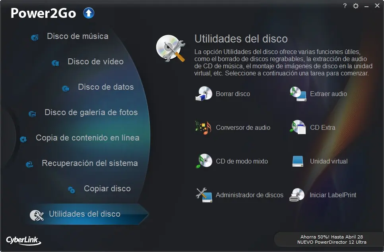This screenshot has width=384, height=252.
Task: Start CD de modo mixto
Action: point(242,161)
